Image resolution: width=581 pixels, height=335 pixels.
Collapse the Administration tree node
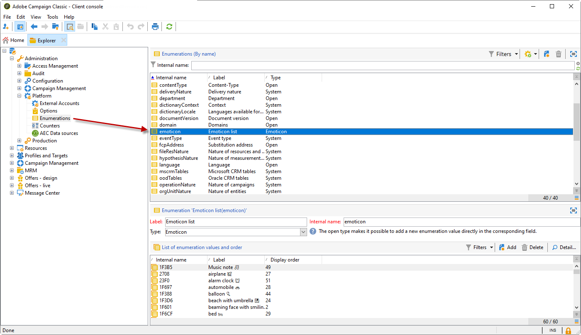pos(12,59)
